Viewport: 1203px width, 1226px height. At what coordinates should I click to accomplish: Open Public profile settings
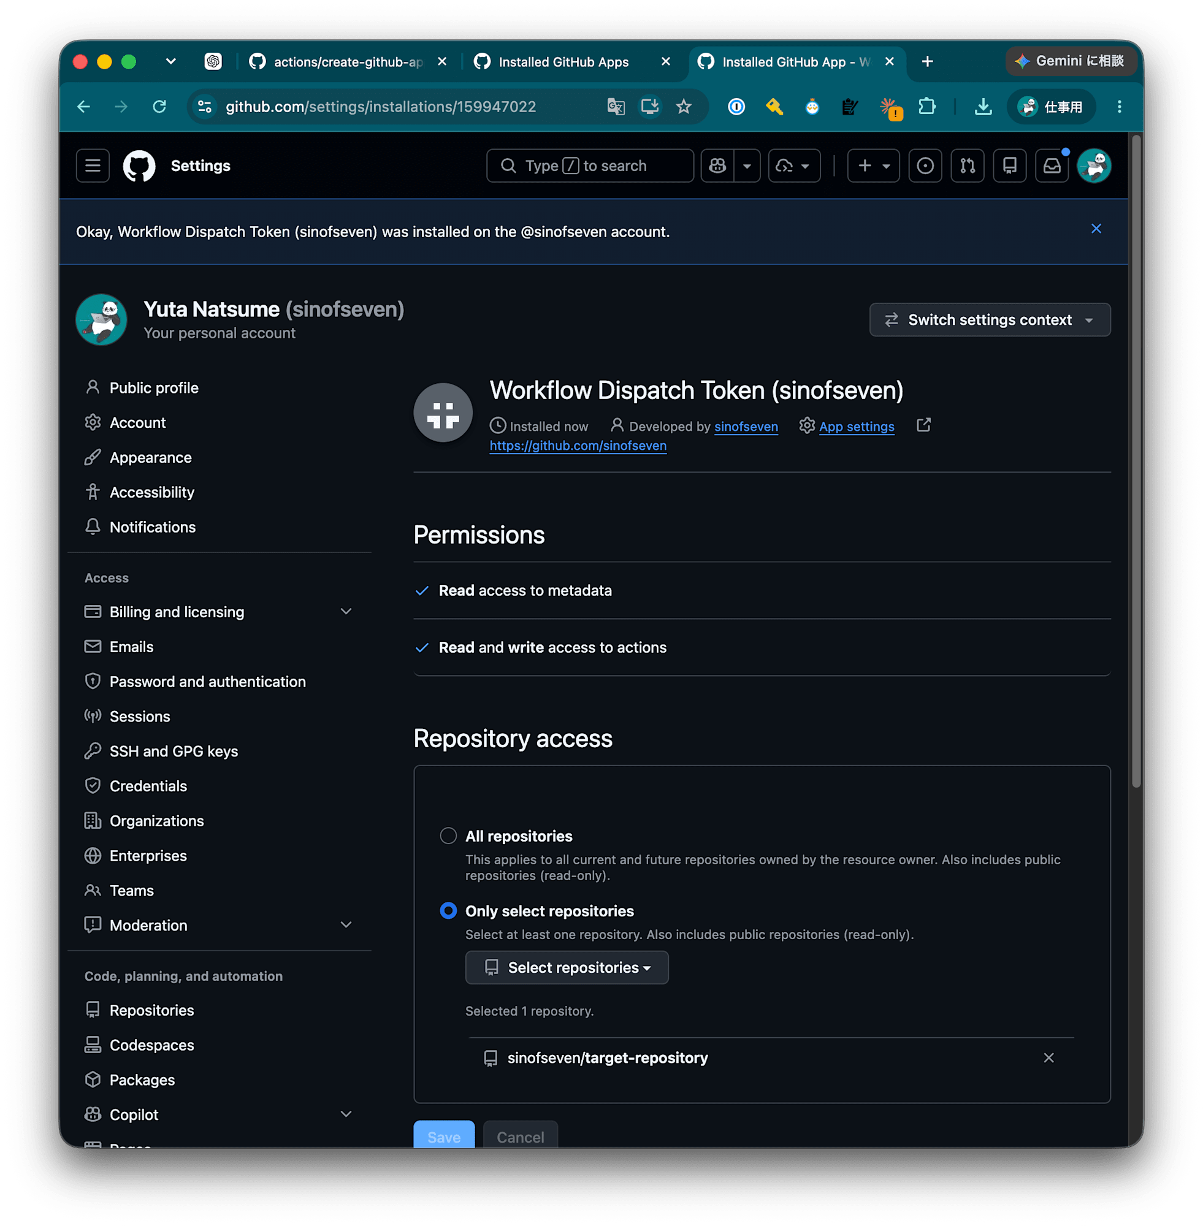pyautogui.click(x=154, y=387)
